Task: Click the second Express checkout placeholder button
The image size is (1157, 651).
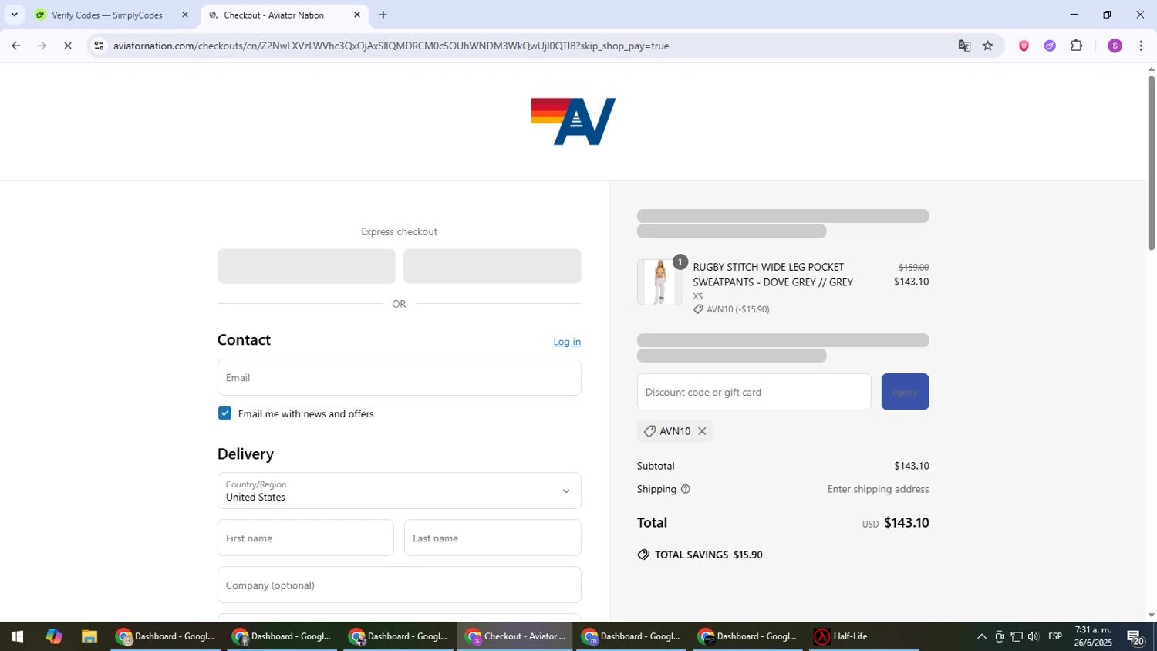Action: point(492,266)
